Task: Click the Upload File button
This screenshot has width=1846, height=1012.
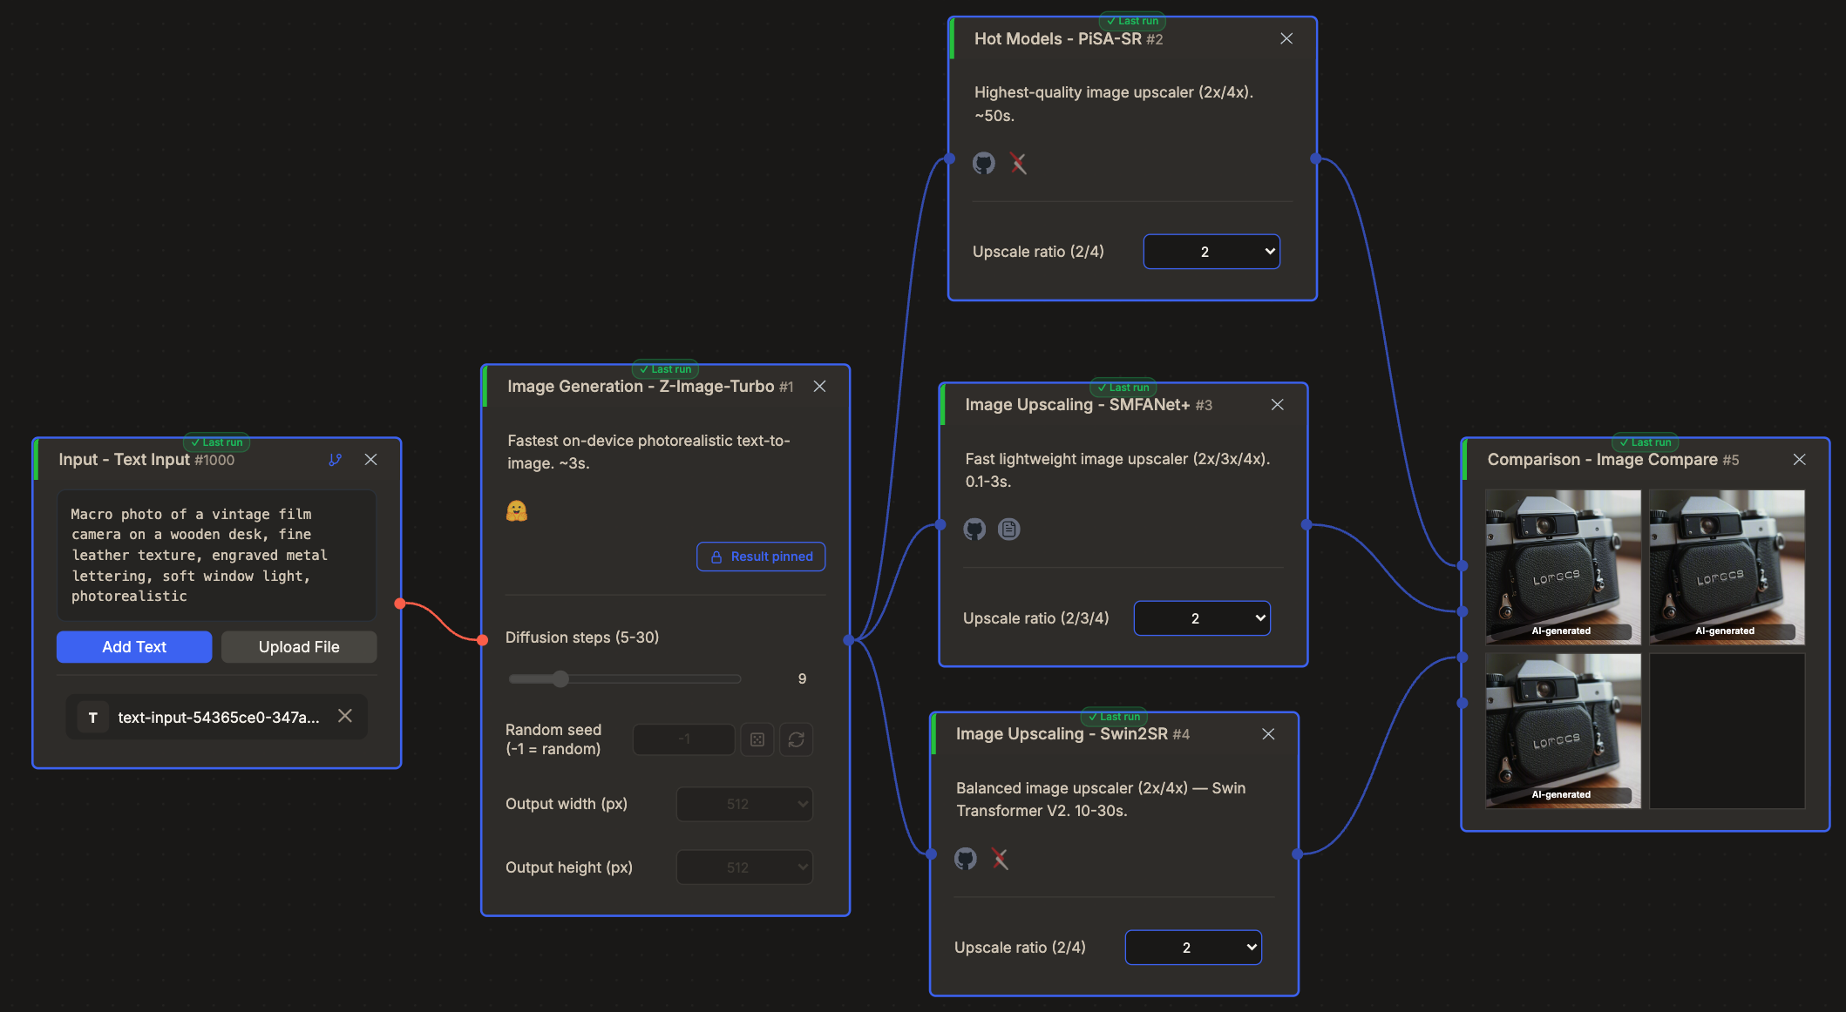Action: (x=299, y=647)
